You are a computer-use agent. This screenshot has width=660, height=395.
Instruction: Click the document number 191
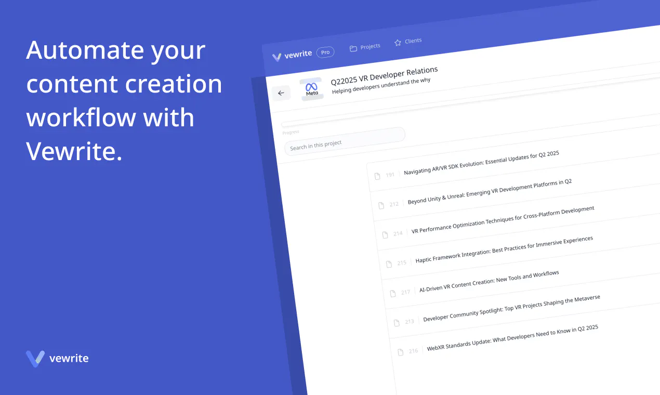[x=390, y=175]
